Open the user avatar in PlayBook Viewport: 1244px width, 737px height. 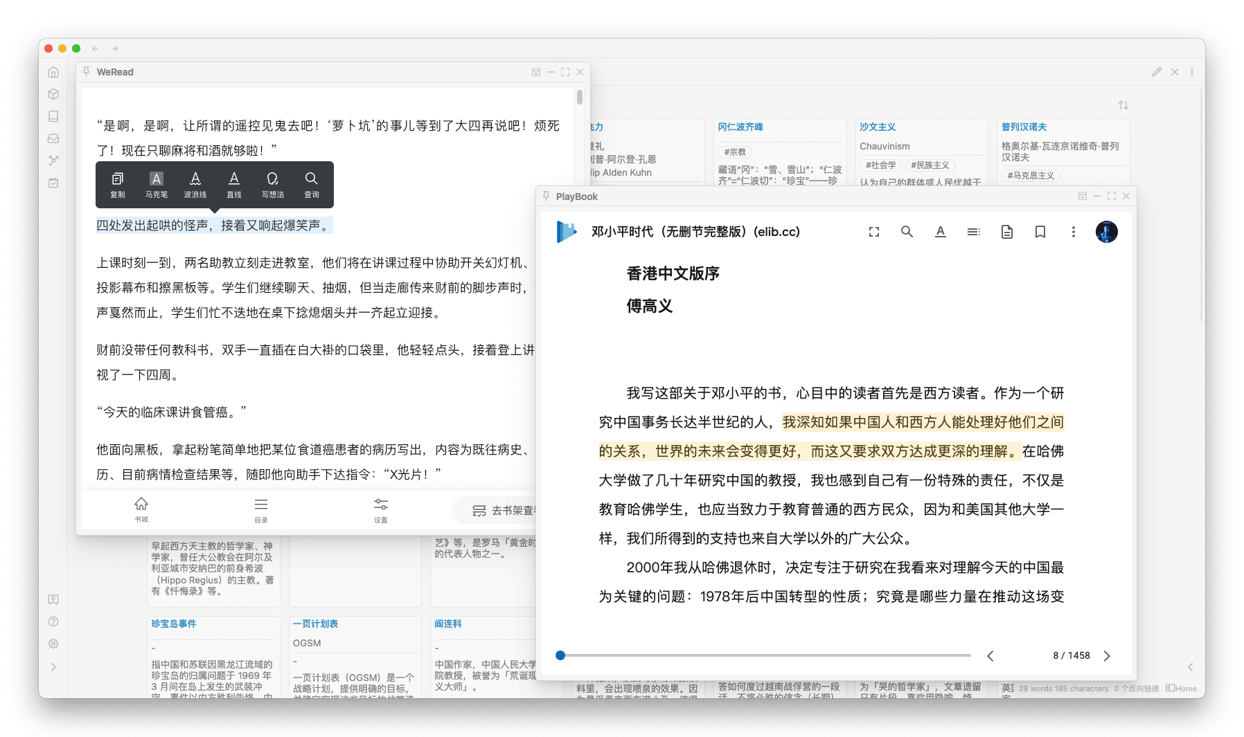coord(1107,232)
